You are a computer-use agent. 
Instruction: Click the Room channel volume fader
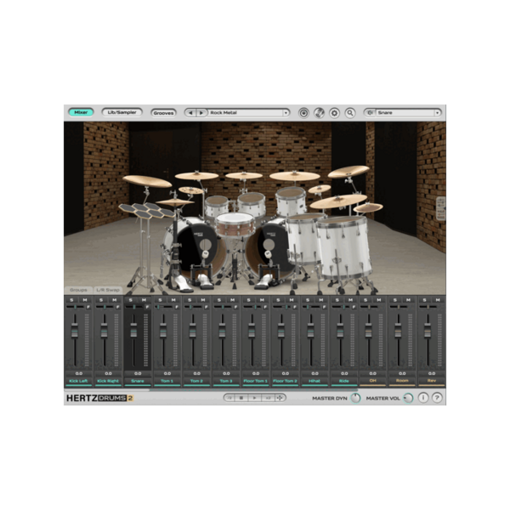(398, 331)
